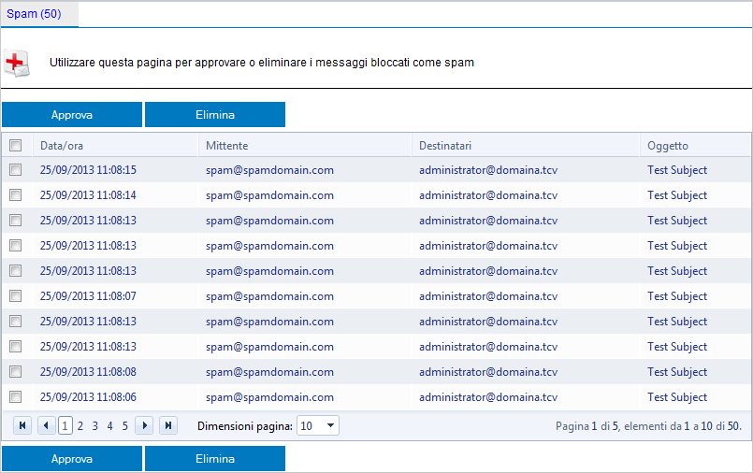Viewport: 753px width, 473px height.
Task: Go to page 2 in pager
Action: click(80, 426)
